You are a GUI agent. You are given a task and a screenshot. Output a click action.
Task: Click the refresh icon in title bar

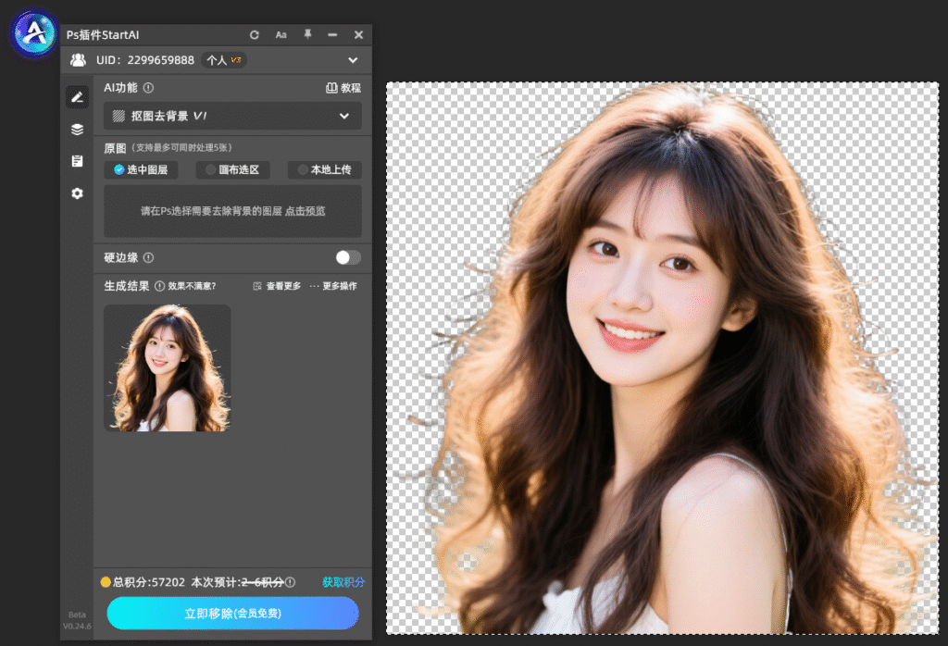pyautogui.click(x=255, y=35)
